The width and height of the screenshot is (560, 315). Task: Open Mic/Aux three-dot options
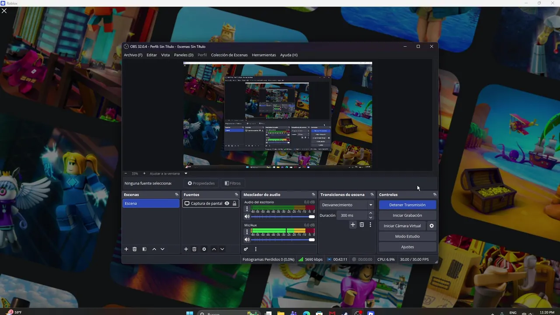click(x=247, y=232)
